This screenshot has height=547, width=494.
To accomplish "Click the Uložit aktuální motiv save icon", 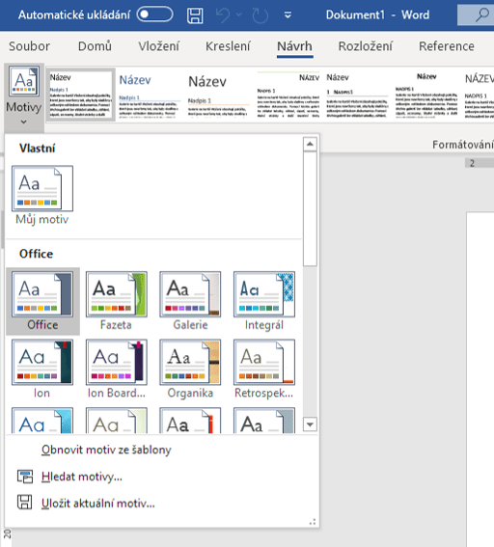I will click(25, 503).
